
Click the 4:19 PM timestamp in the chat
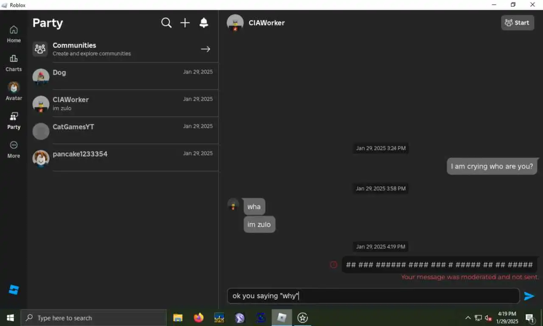point(381,247)
